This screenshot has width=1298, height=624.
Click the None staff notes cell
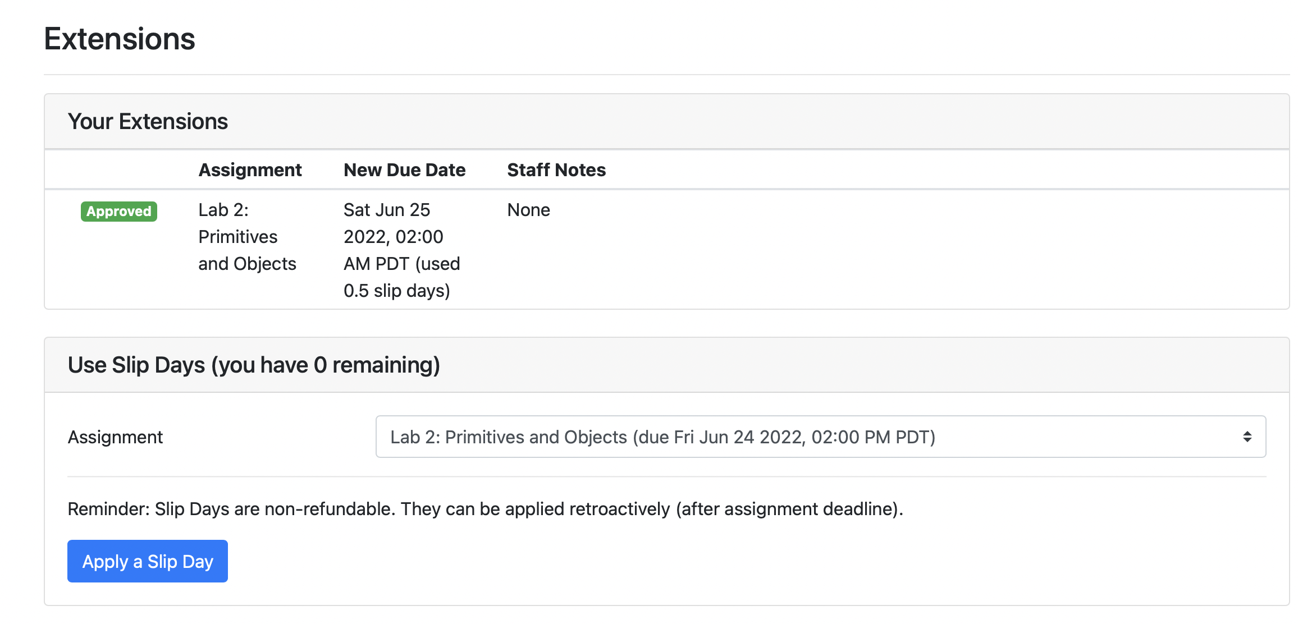coord(528,210)
